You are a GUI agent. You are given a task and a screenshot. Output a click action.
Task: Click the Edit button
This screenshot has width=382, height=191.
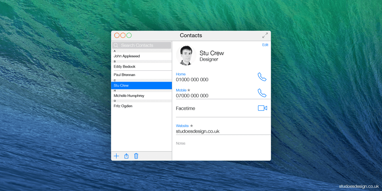(x=265, y=45)
